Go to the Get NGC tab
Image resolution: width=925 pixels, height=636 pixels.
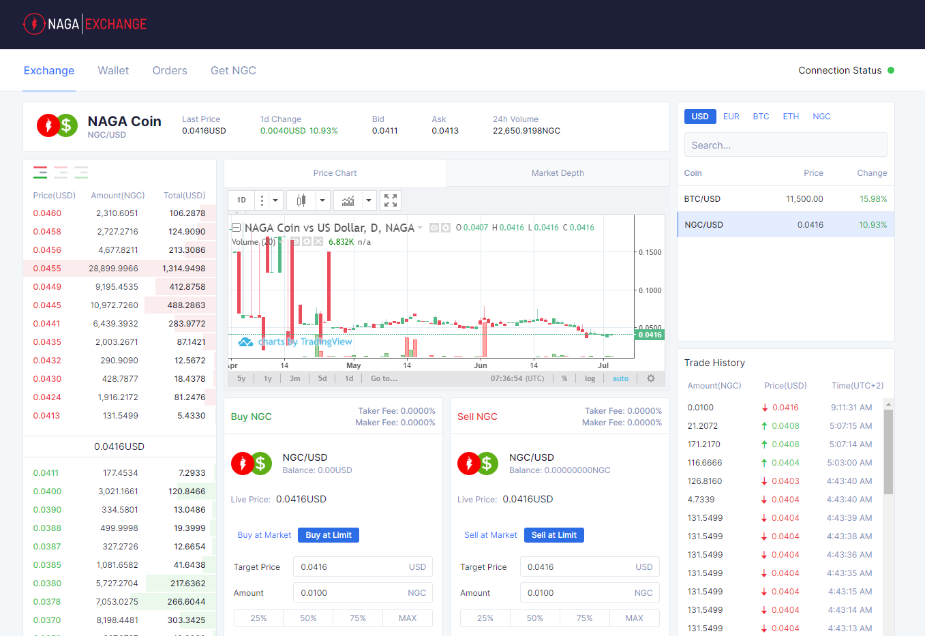pos(233,70)
